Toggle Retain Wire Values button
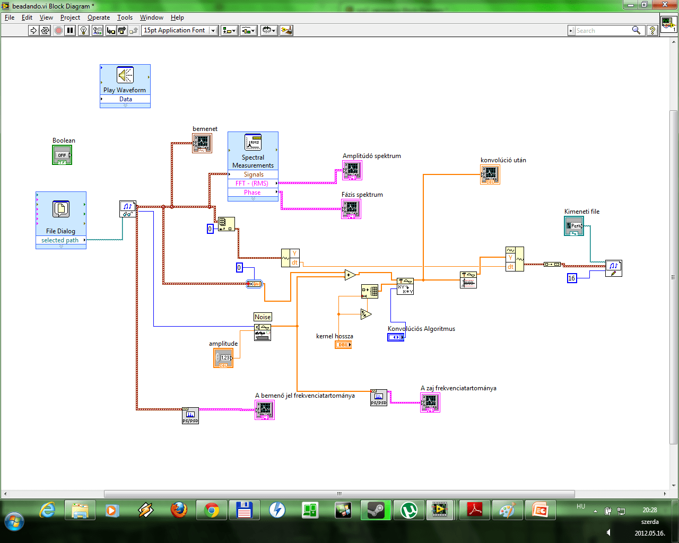Image resolution: width=679 pixels, height=543 pixels. pos(97,30)
